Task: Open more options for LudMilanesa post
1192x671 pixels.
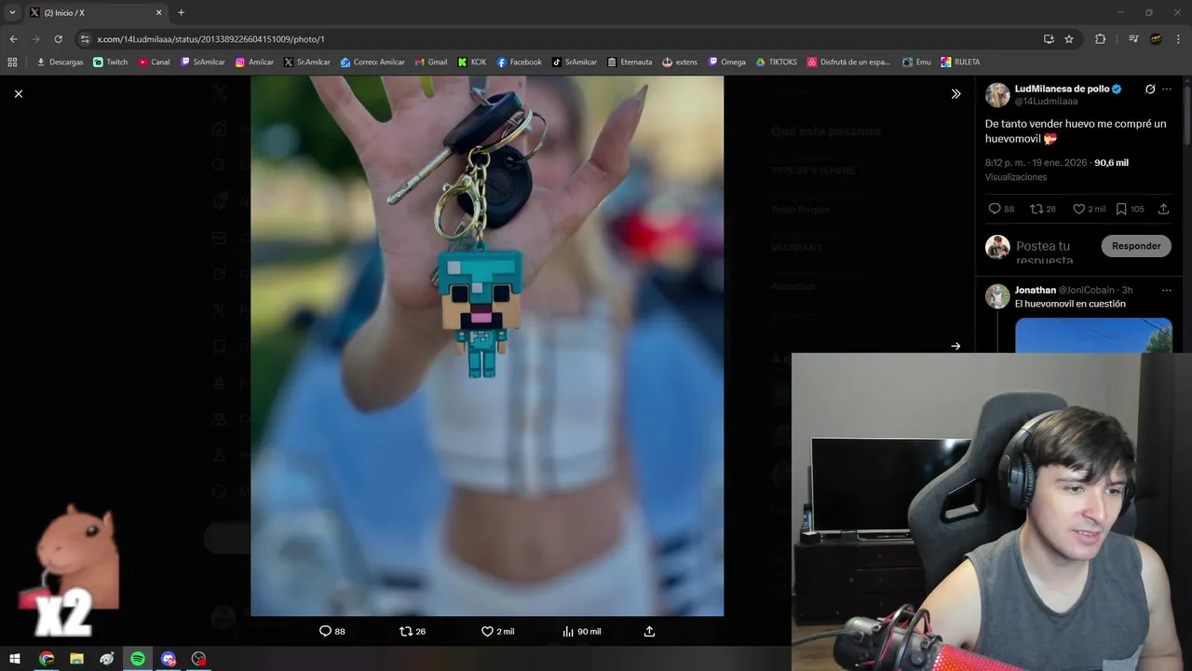Action: 1167,89
